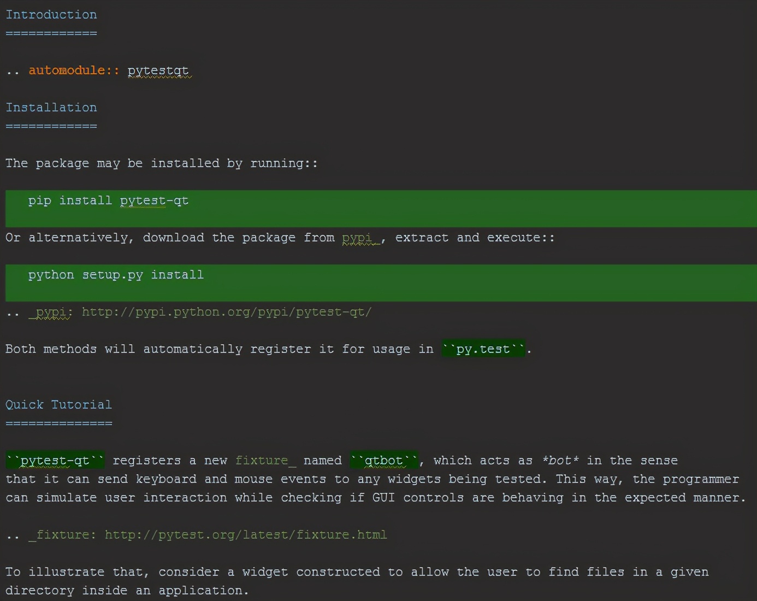Click the _pypi target label
757x601 pixels.
49,312
